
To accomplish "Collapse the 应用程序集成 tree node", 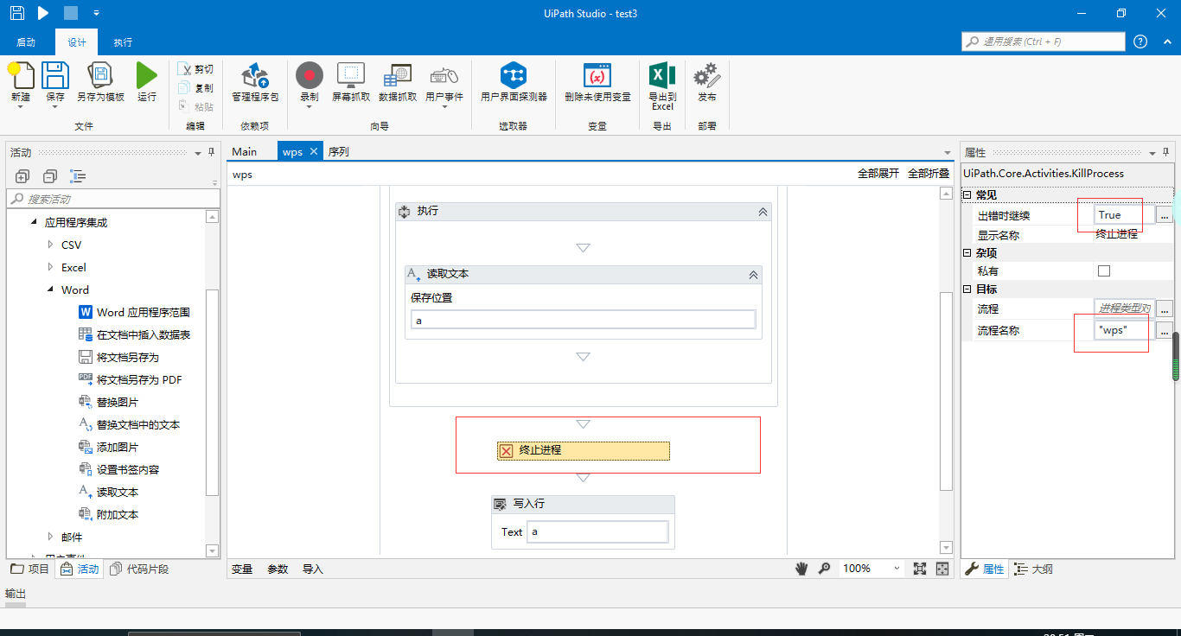I will [35, 223].
